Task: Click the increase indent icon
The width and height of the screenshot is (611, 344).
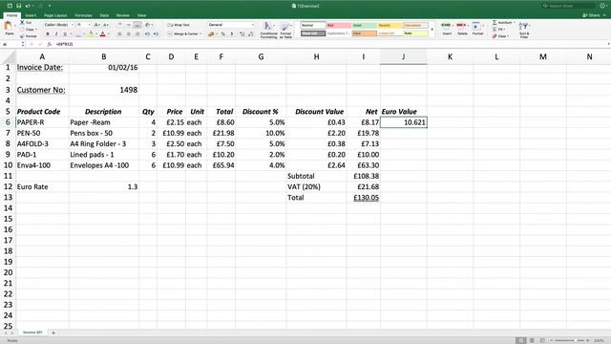Action: (x=156, y=34)
